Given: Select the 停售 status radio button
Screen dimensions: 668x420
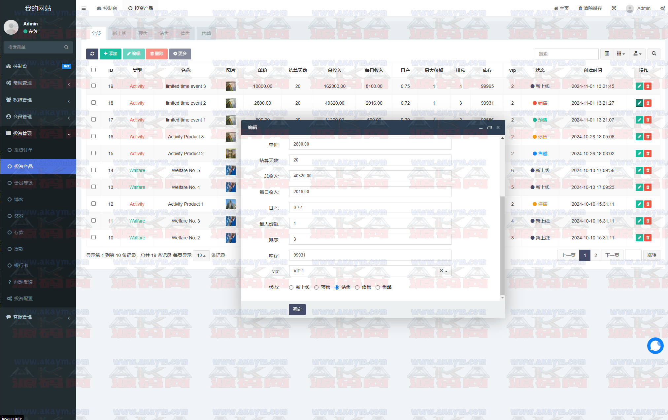Looking at the screenshot, I should pyautogui.click(x=357, y=288).
